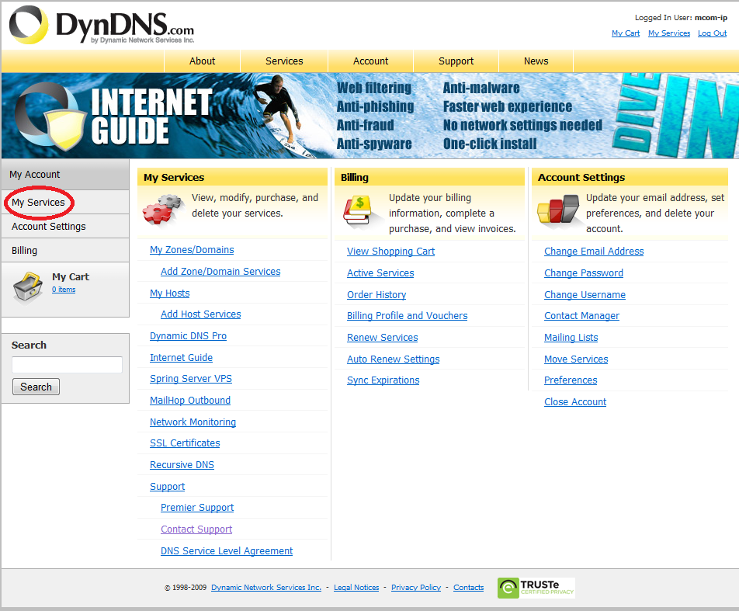Viewport: 739px width, 611px height.
Task: Open Auto Renew Settings
Action: coord(393,359)
